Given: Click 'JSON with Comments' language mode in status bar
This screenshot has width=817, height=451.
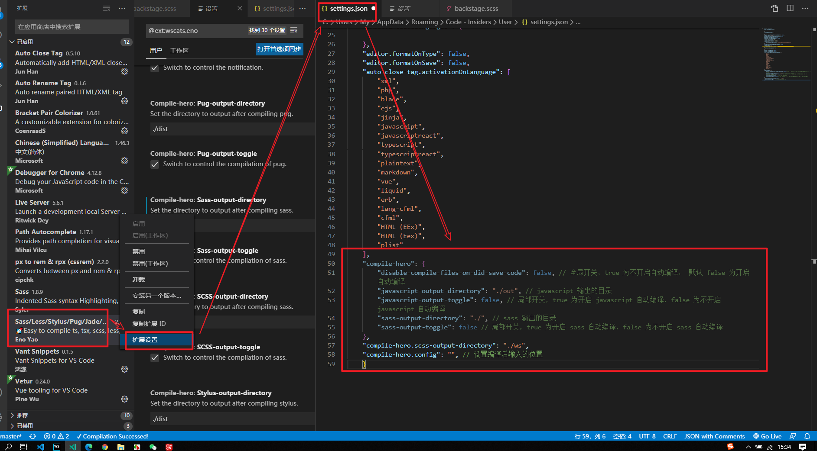Looking at the screenshot, I should (714, 436).
